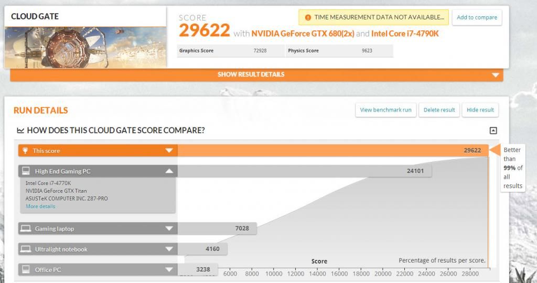
Task: Click the High End Gaming PC monitor icon
Action: [25, 171]
